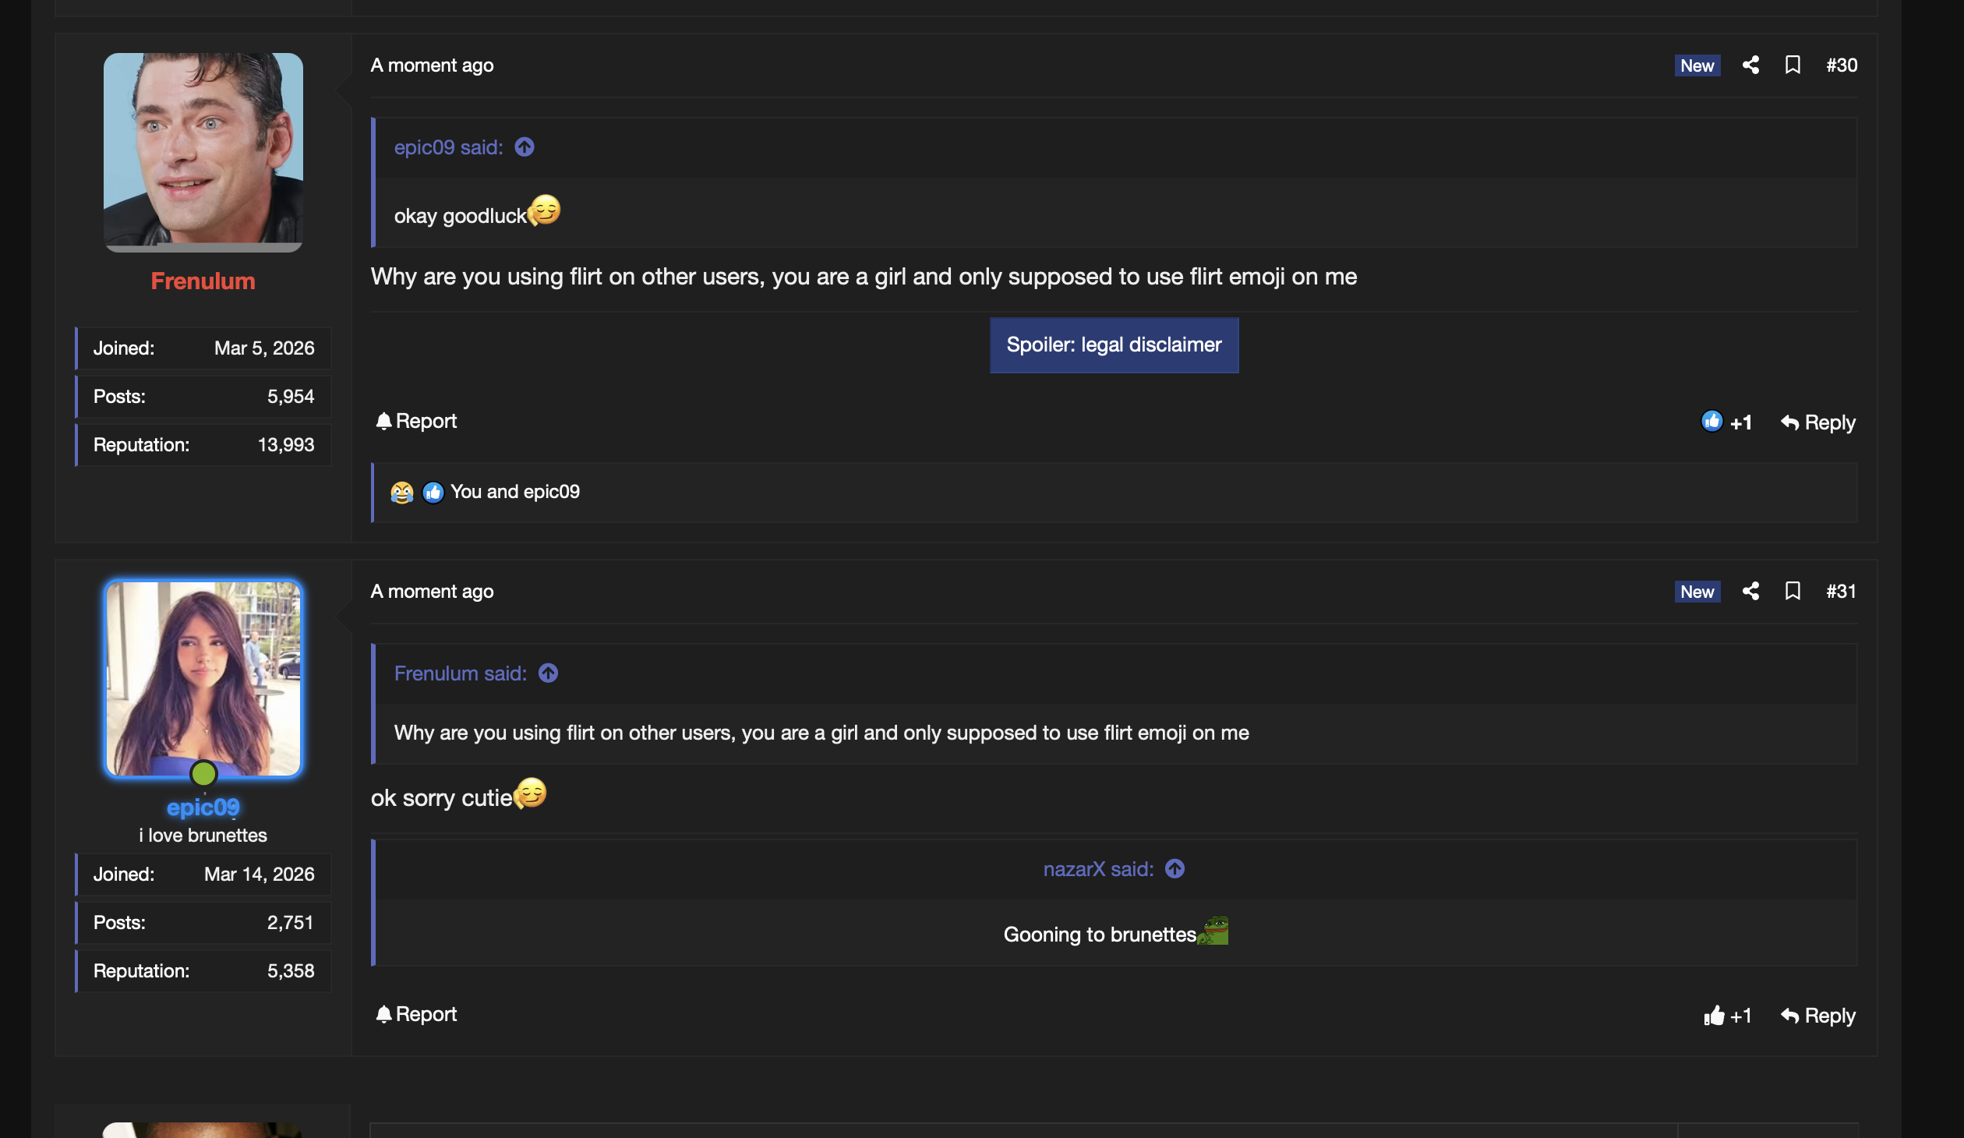
Task: Jump to Frenulum's quoted post arrow
Action: click(548, 673)
